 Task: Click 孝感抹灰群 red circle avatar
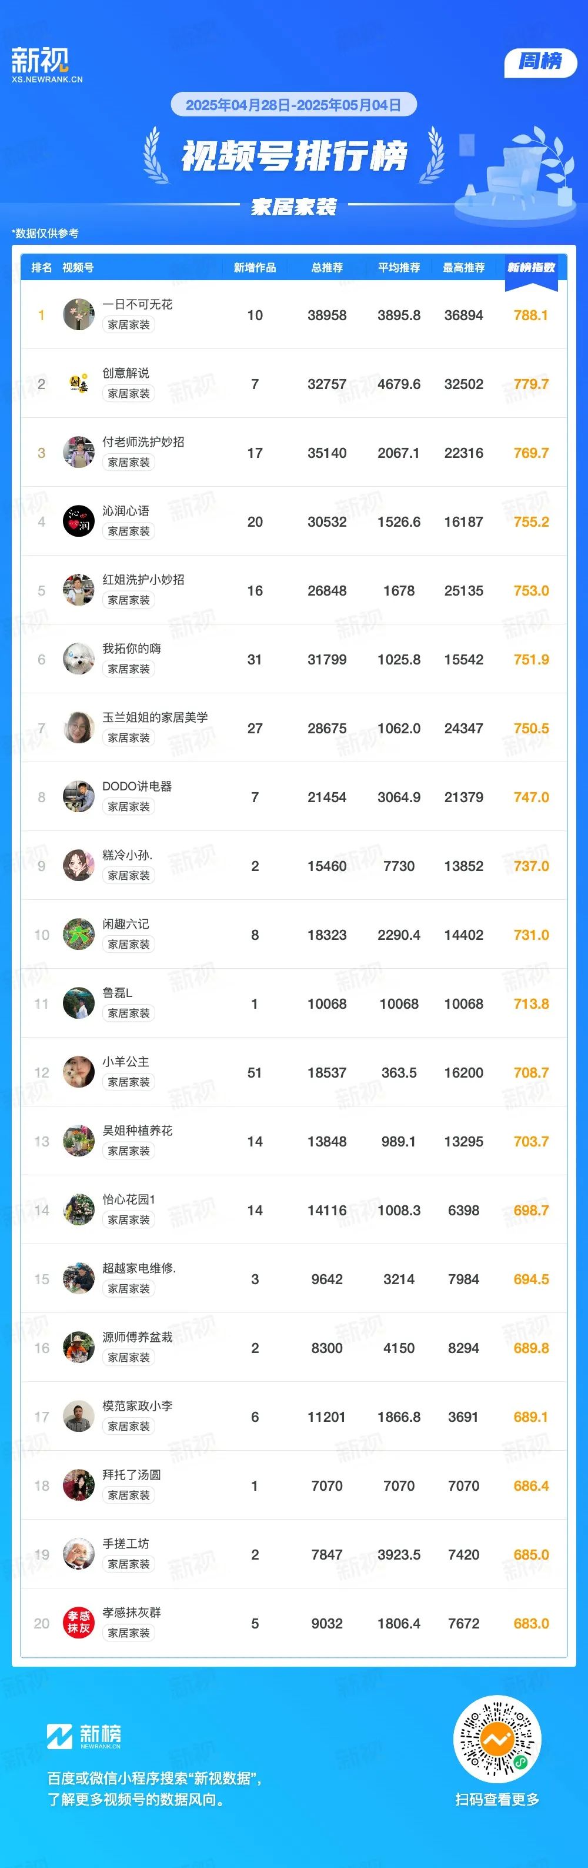(78, 1624)
